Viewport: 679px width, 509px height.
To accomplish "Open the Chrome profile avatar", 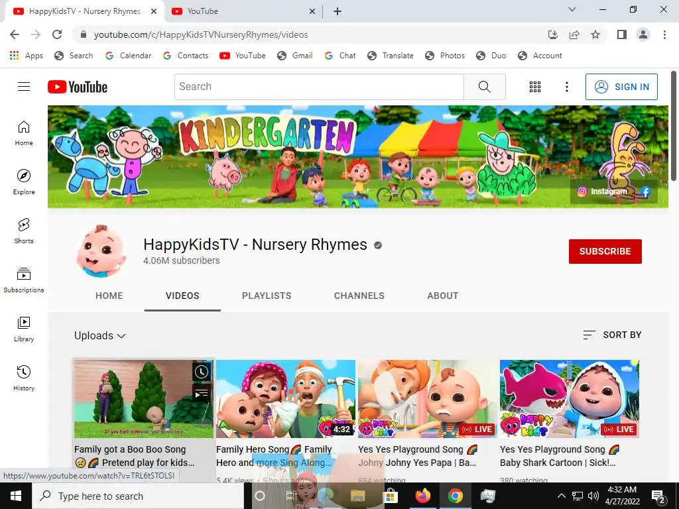I will [643, 34].
